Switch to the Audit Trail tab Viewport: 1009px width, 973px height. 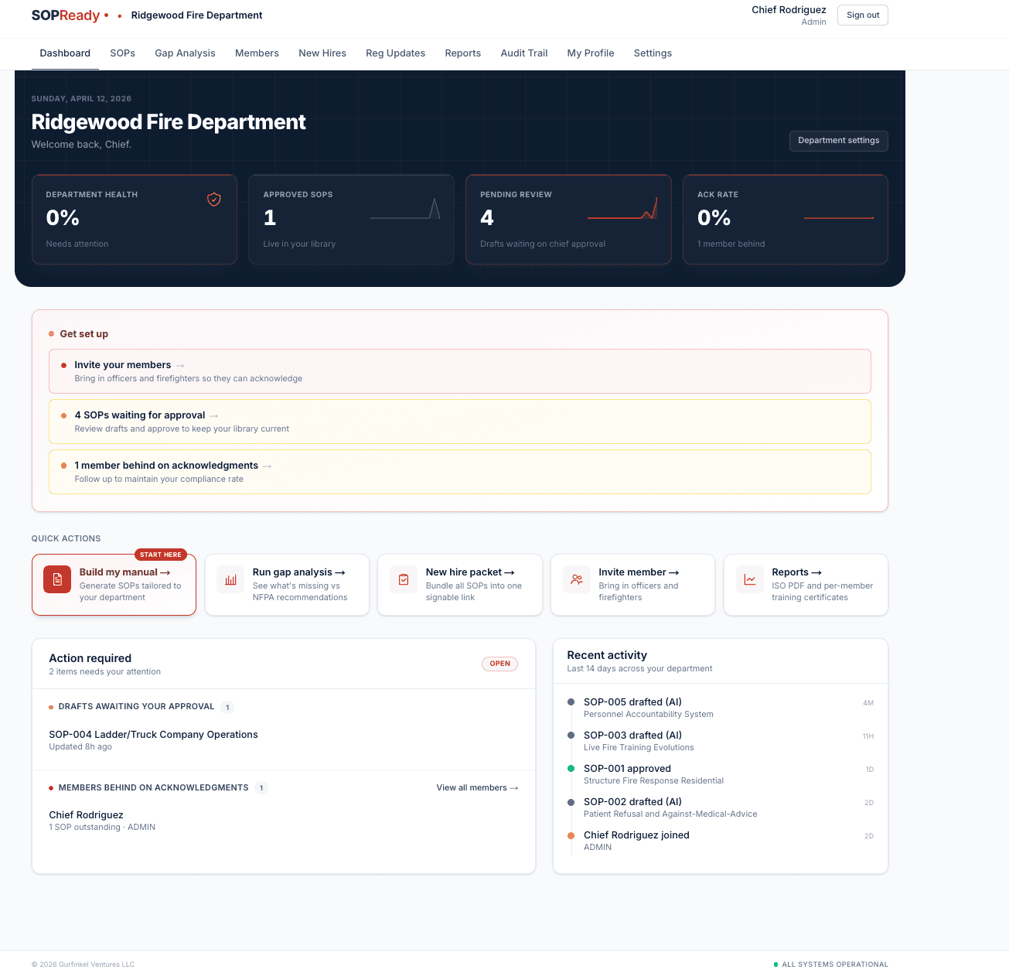coord(523,53)
